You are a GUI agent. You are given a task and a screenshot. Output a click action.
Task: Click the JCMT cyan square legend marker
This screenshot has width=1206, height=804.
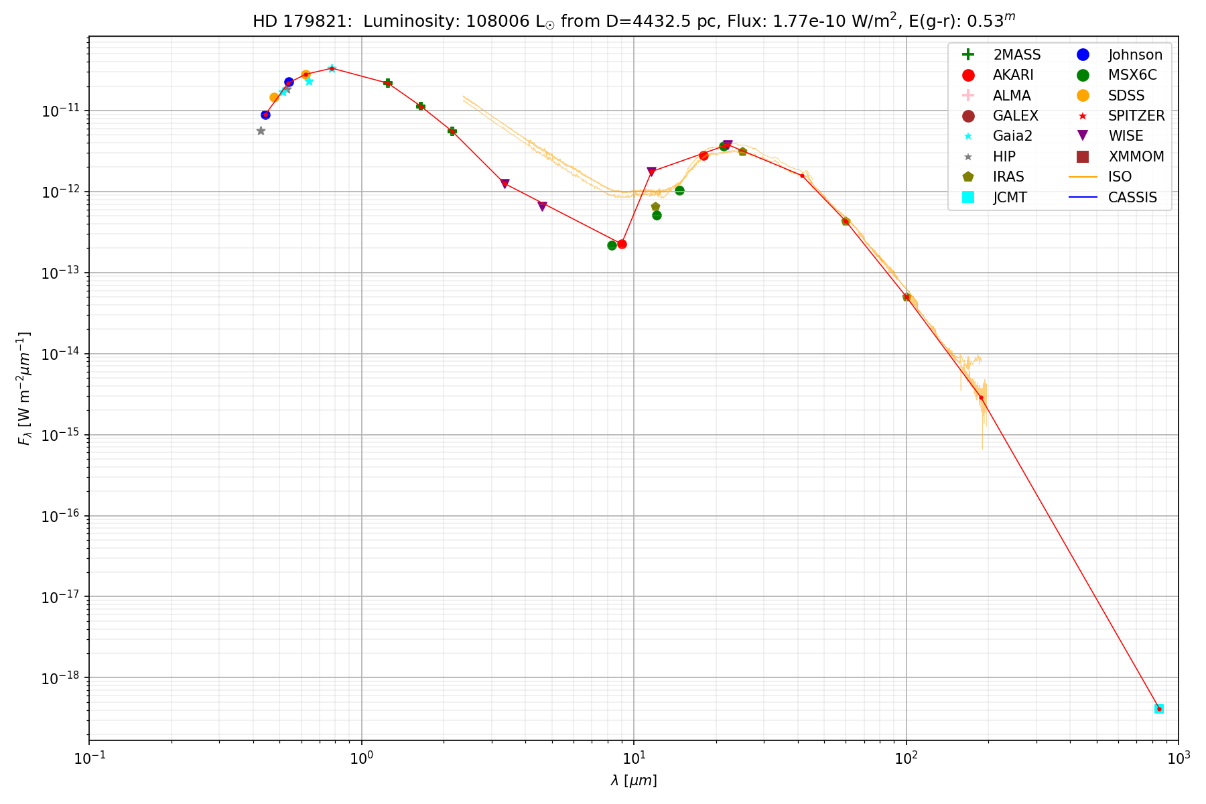tap(968, 197)
